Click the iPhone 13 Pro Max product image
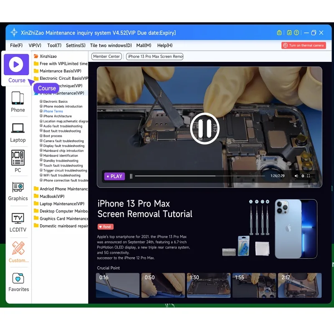 296,229
